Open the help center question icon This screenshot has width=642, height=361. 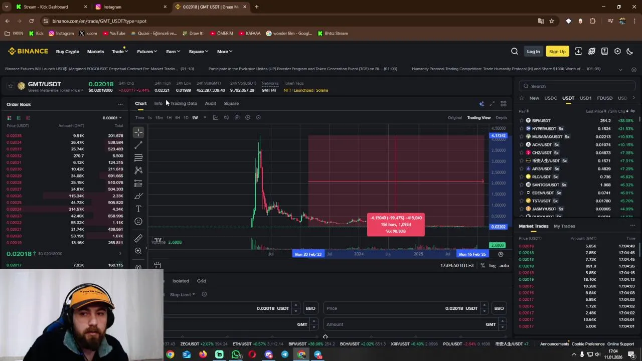(604, 51)
